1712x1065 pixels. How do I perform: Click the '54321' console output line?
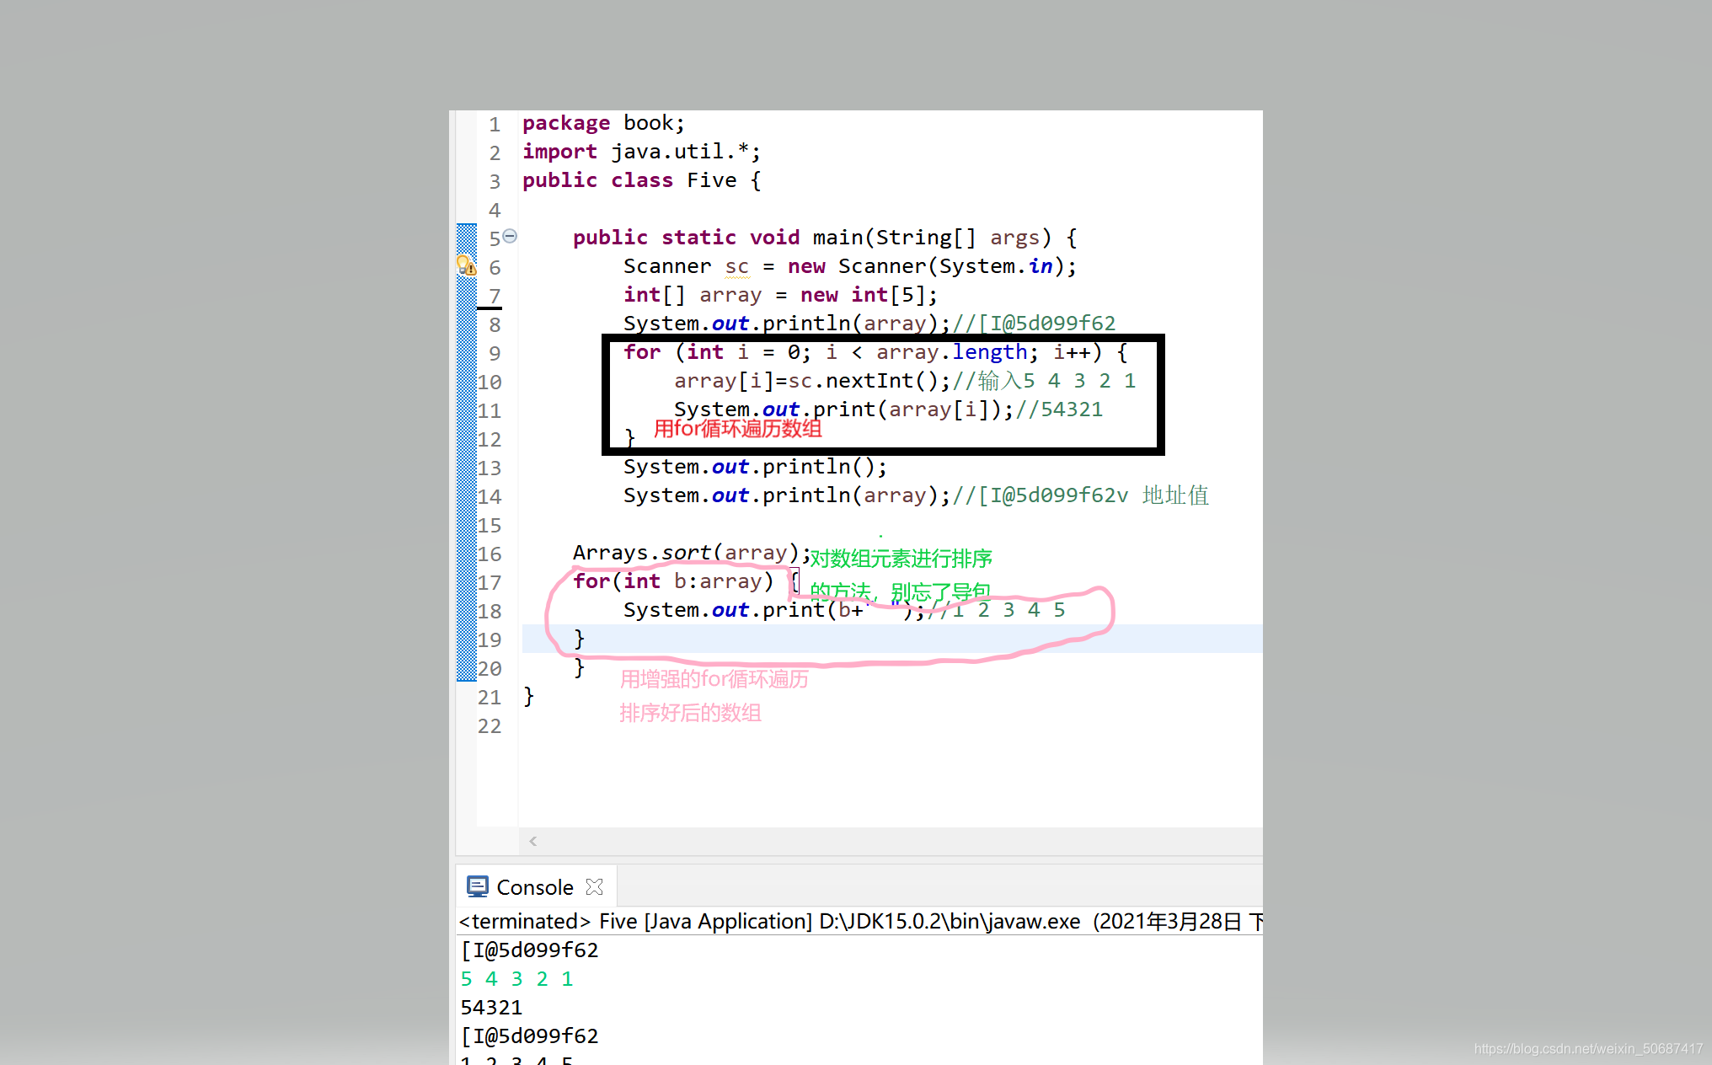coord(492,1008)
